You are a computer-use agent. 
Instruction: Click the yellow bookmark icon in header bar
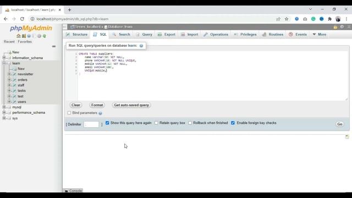(x=335, y=27)
